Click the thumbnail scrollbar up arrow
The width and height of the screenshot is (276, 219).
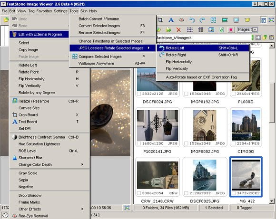click(272, 46)
